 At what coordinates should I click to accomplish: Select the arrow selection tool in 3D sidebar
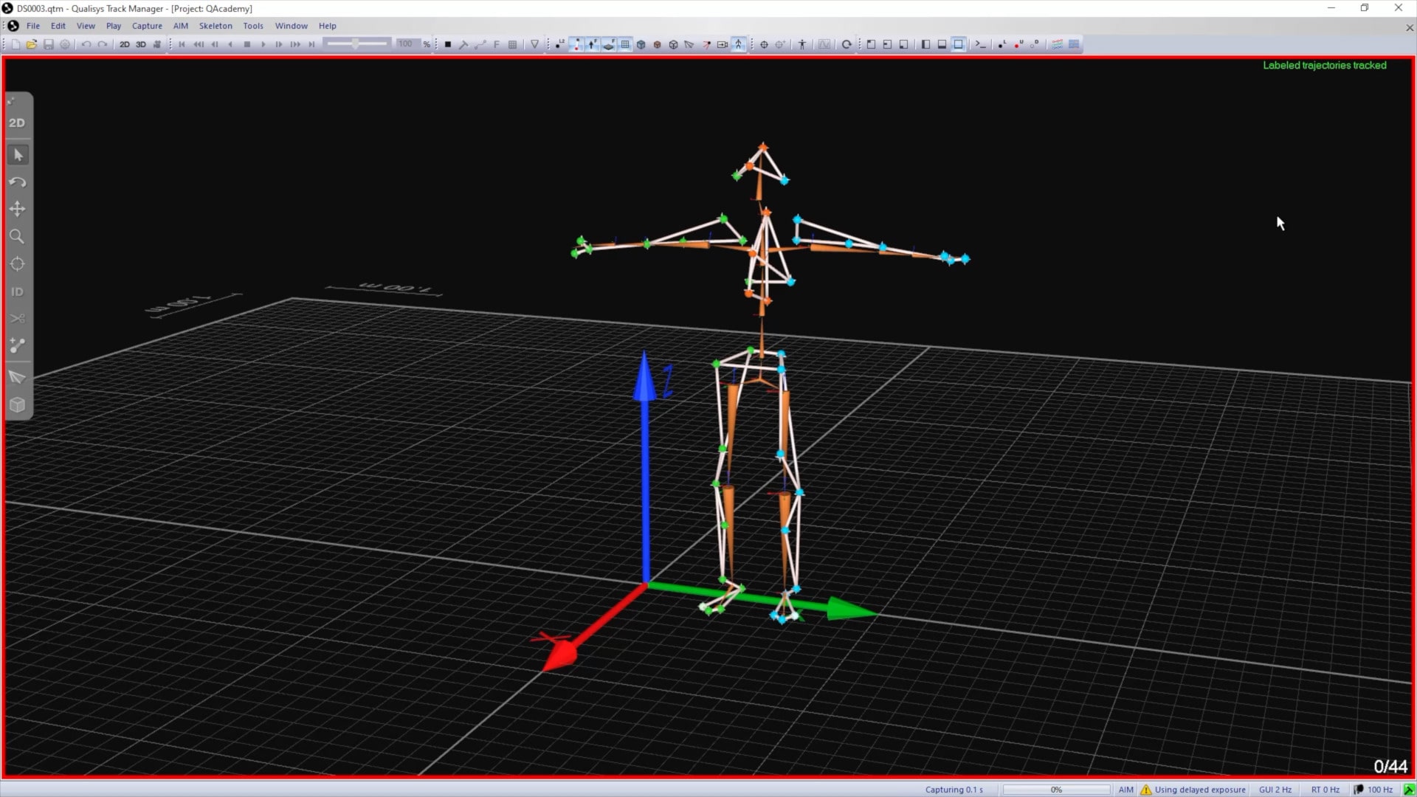tap(17, 154)
